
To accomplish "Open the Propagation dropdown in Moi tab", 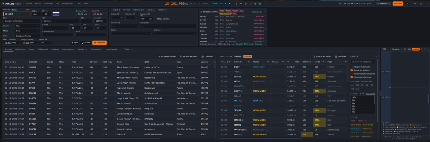I will point(168,26).
